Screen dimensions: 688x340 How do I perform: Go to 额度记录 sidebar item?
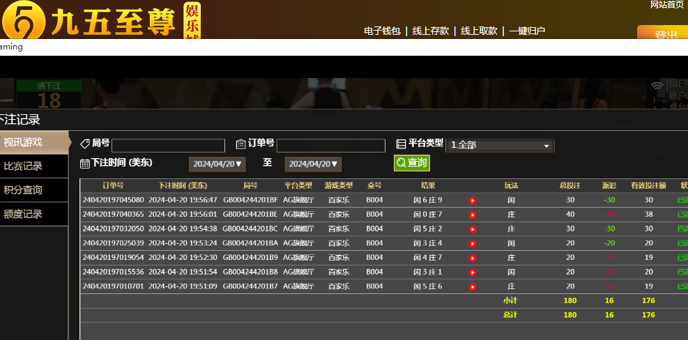click(33, 214)
